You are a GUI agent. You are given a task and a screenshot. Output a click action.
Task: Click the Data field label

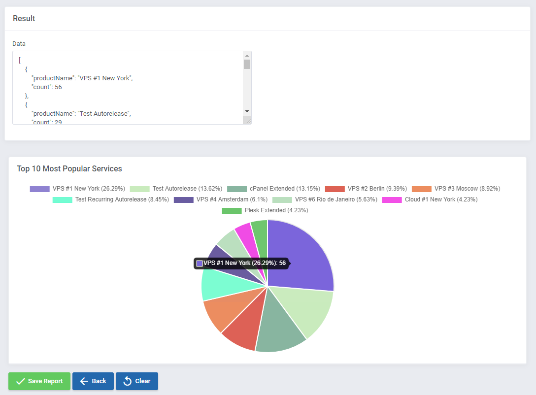click(x=19, y=44)
